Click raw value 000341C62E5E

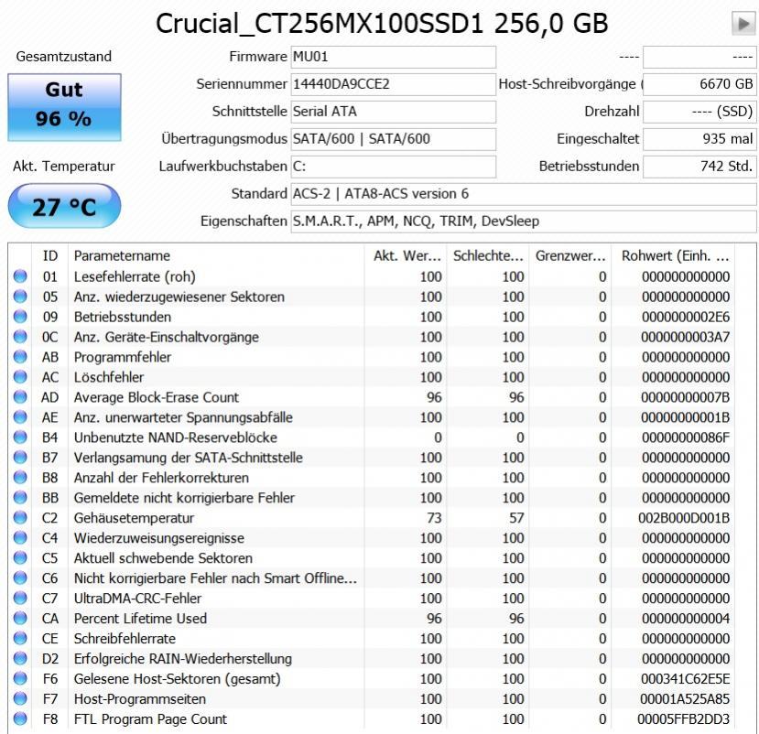(x=685, y=679)
